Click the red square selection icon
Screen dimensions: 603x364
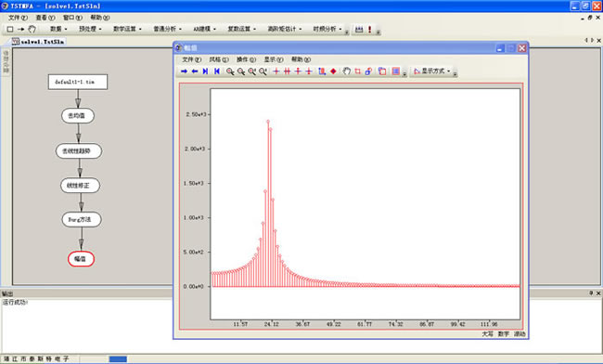[358, 71]
